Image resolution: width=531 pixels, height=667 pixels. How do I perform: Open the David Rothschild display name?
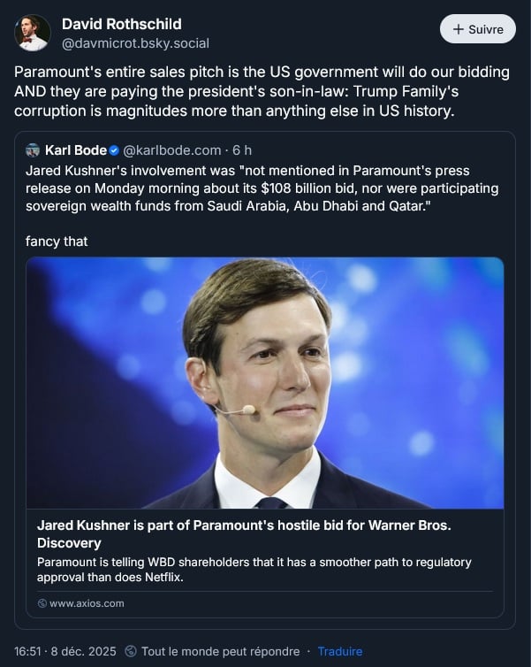point(122,23)
